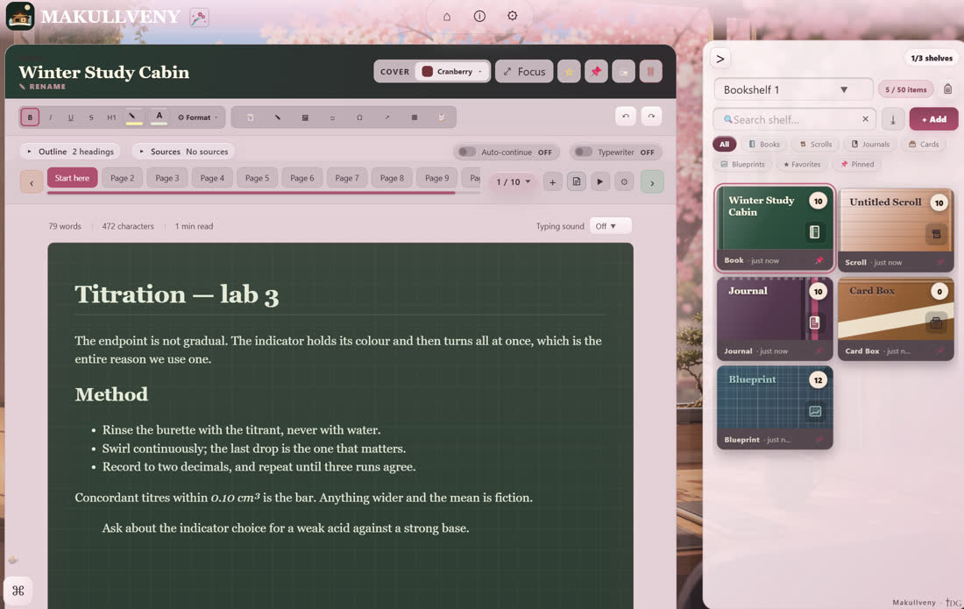Click the card icon next to the pin
This screenshot has height=609, width=964.
623,72
